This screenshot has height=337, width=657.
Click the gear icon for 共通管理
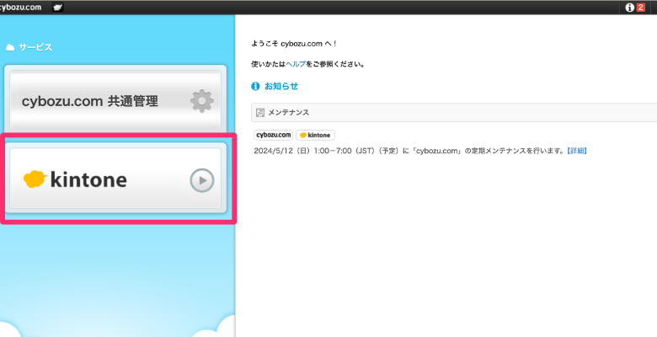click(x=201, y=101)
